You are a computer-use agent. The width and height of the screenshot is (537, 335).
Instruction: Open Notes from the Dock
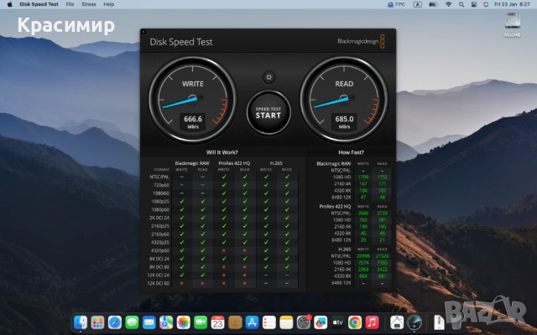[286, 322]
